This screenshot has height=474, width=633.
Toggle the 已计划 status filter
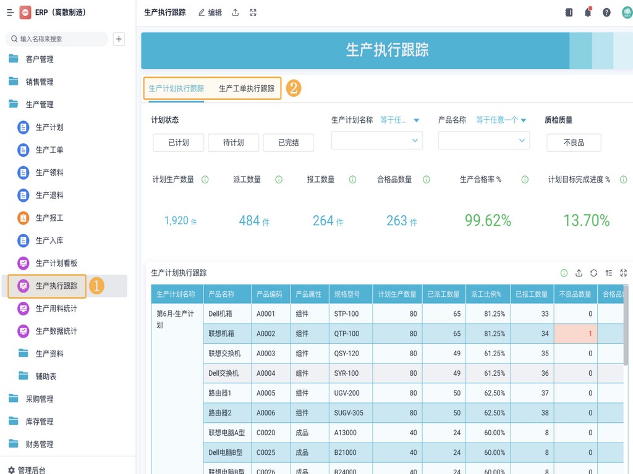click(178, 143)
